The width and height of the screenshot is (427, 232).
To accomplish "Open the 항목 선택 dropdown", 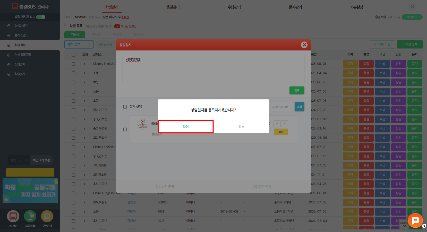I will [79, 44].
